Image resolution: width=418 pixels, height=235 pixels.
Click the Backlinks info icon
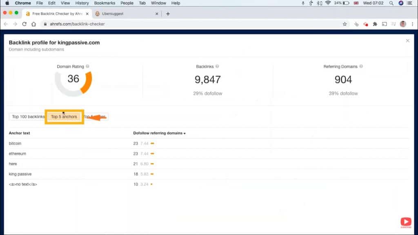click(x=217, y=67)
